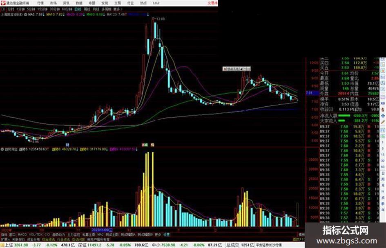Viewport: 386px width, 248px height.
Task: Switch chart to 5分钟 period
Action: 31,9
